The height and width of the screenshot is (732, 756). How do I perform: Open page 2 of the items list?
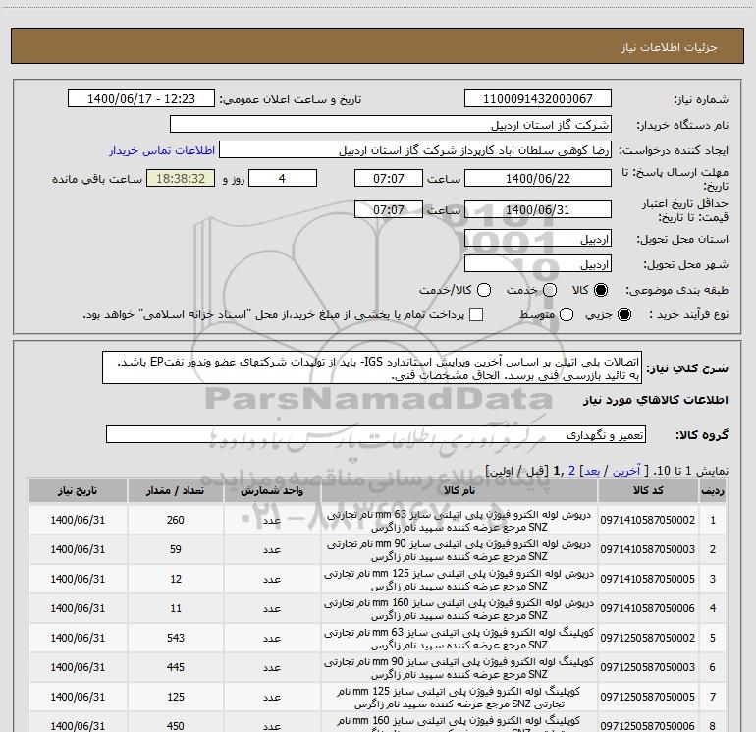(571, 471)
